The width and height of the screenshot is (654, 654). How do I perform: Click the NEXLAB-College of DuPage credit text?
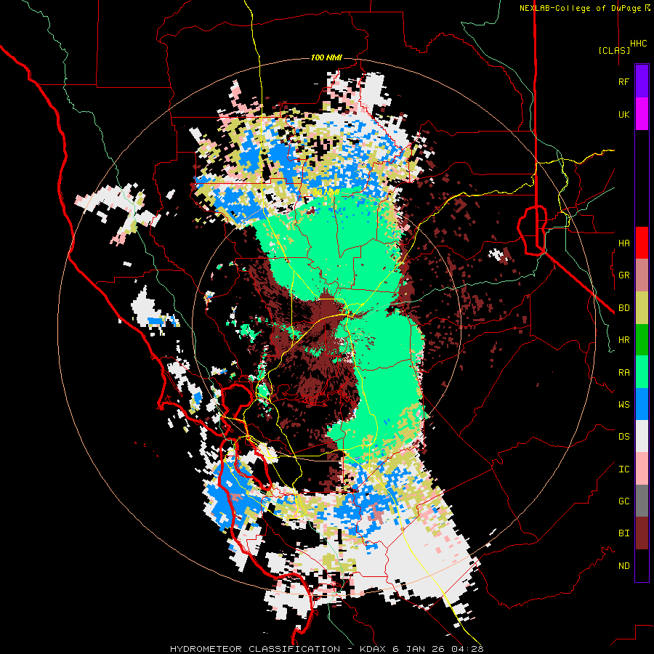[x=580, y=8]
